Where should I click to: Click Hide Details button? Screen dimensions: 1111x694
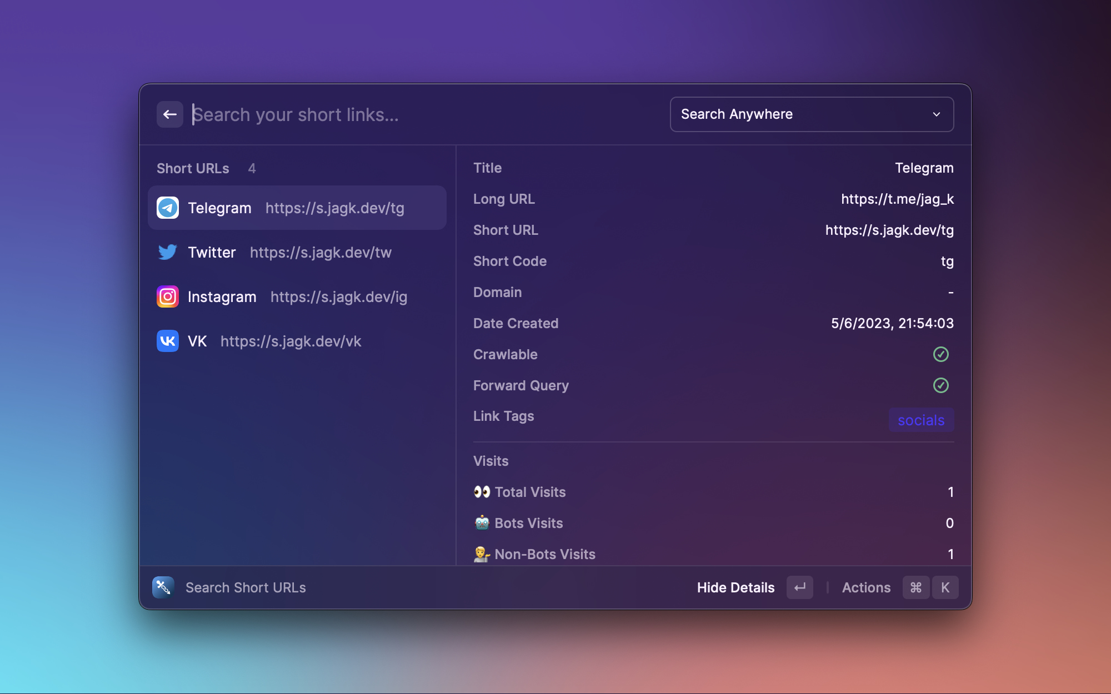[735, 587]
